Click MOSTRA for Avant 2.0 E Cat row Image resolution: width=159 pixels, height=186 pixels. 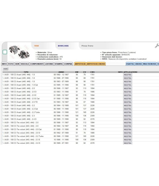point(127,99)
